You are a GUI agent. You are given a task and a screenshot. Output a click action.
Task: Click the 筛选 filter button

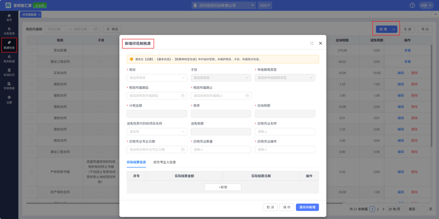(112, 29)
